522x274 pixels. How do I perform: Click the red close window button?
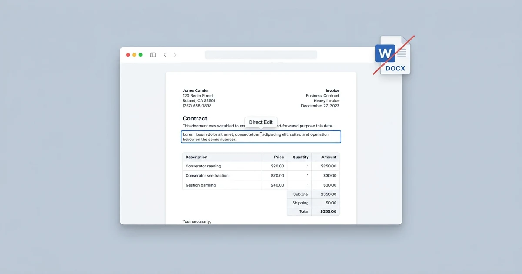click(128, 55)
